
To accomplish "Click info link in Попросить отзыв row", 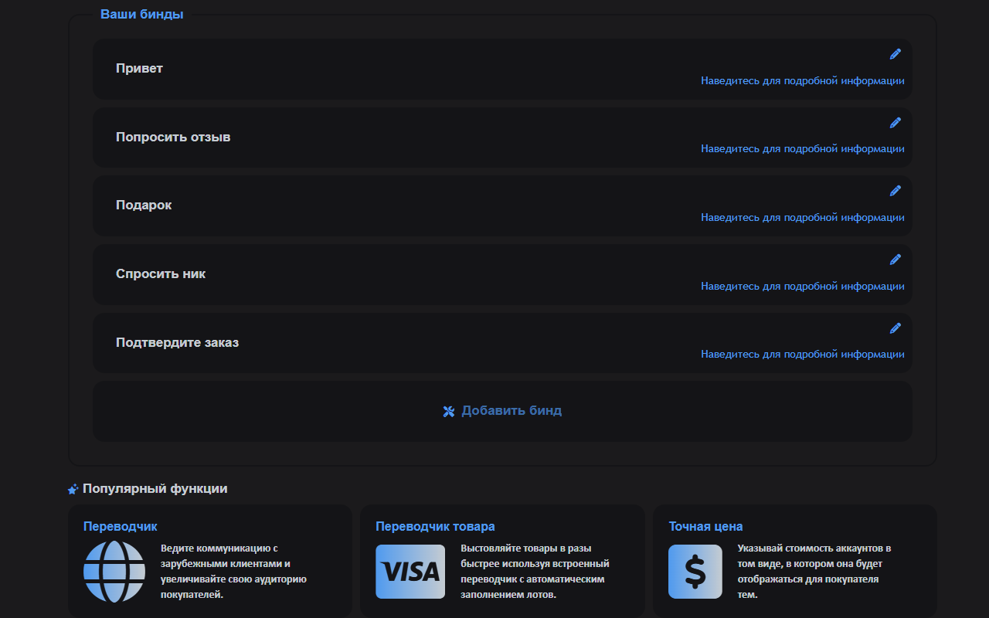I will click(803, 149).
